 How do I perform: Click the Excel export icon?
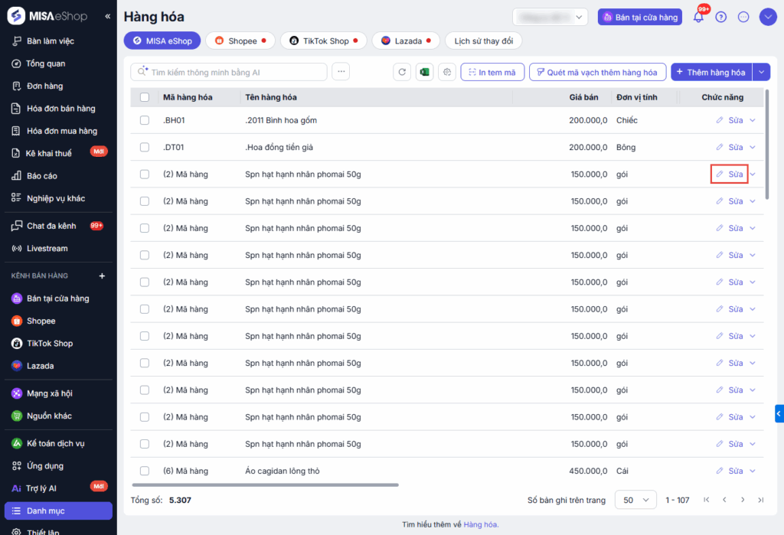click(x=425, y=72)
